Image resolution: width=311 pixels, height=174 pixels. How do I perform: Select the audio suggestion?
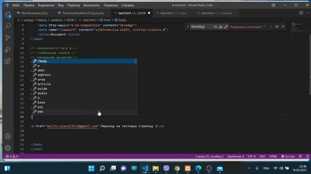(85, 93)
